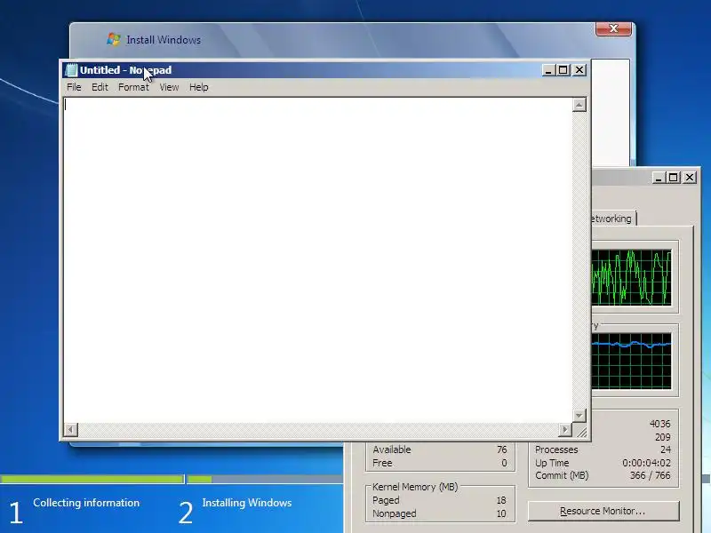Click the Commit (MB) value 366 / 766

(650, 475)
